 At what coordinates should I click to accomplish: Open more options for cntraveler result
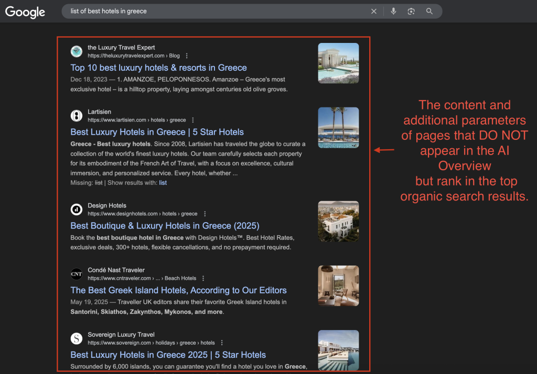point(203,278)
